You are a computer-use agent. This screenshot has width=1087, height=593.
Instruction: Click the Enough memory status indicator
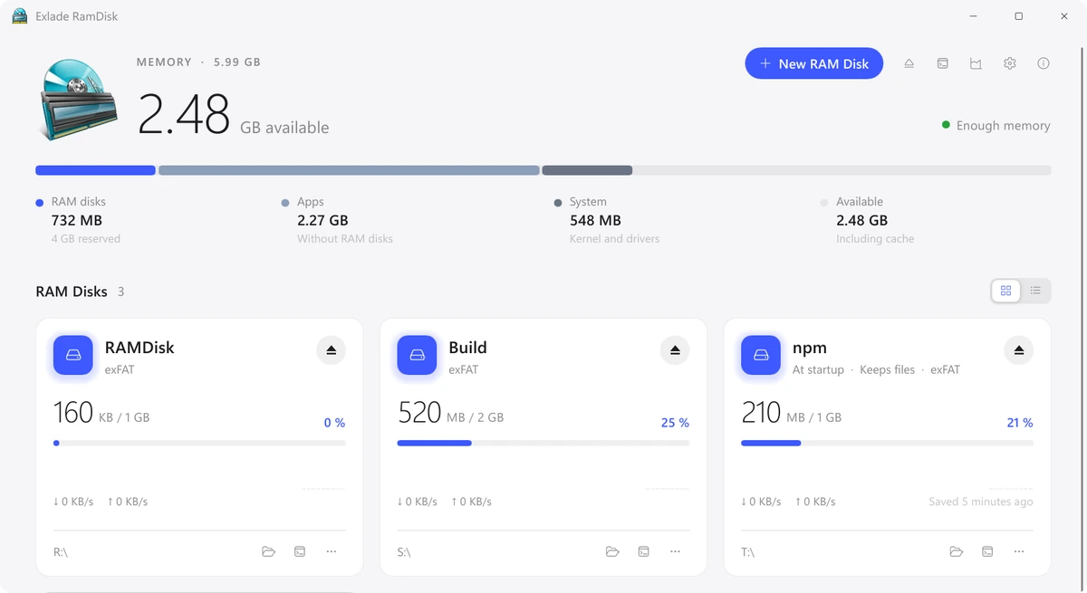coord(996,126)
